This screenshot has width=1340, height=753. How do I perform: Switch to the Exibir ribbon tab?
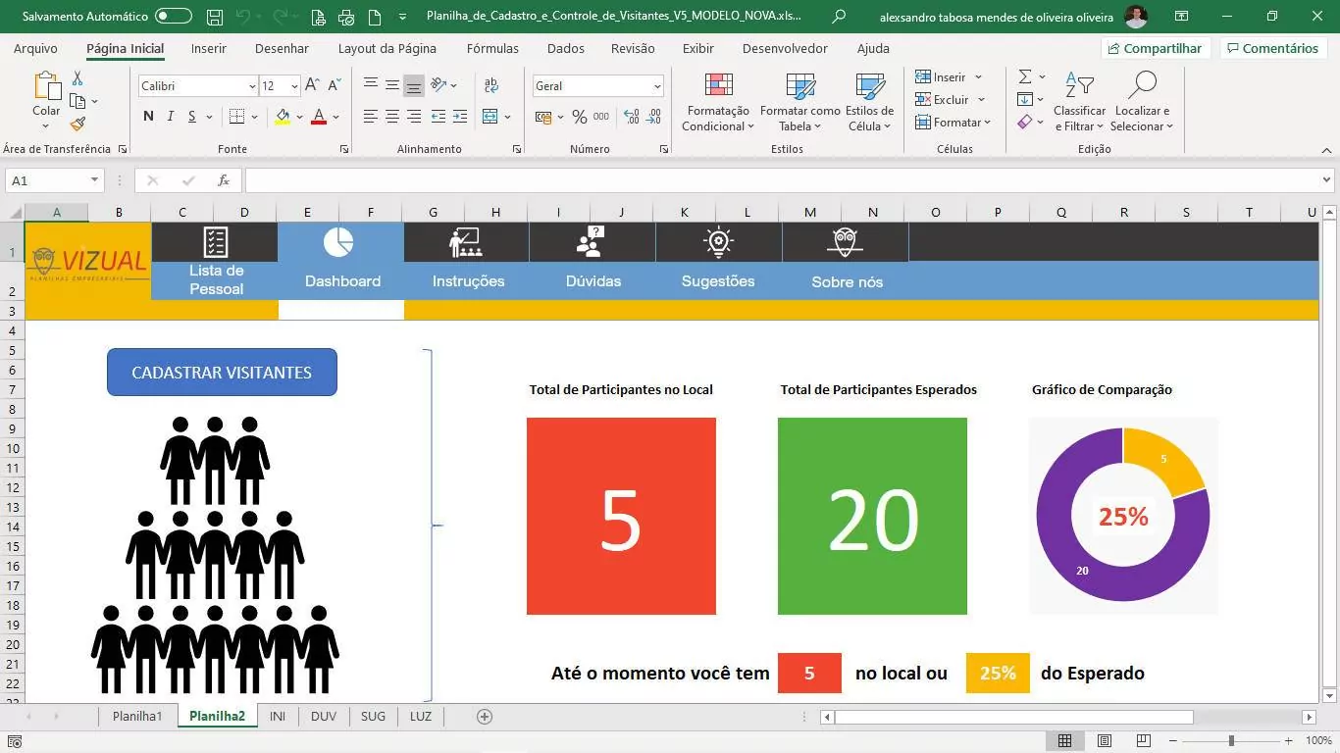tap(698, 48)
